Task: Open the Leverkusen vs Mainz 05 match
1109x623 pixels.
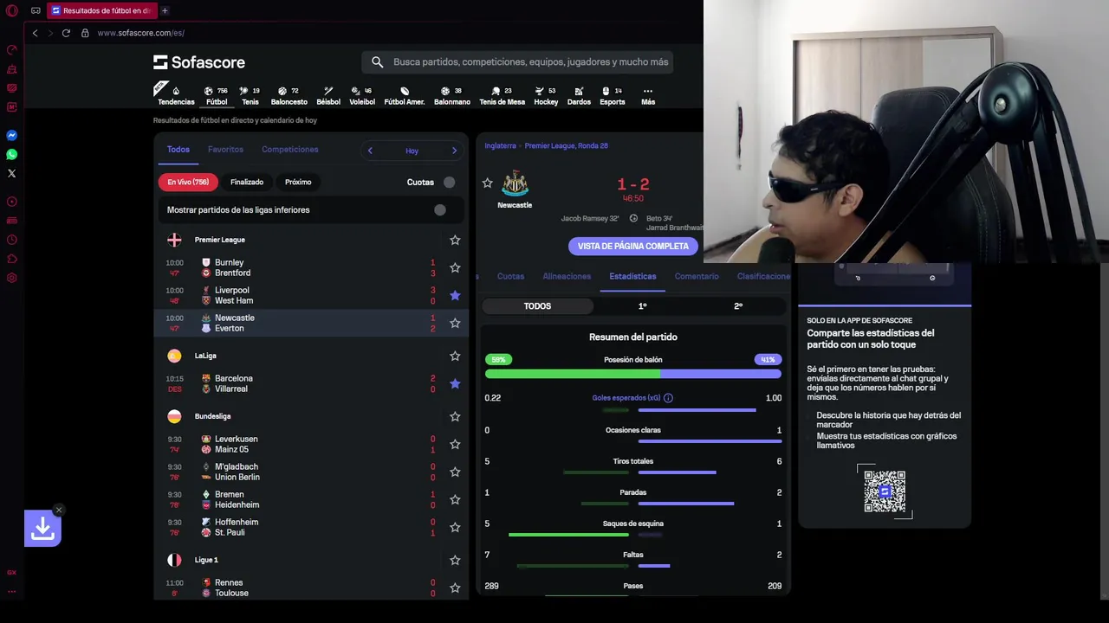Action: (x=312, y=444)
